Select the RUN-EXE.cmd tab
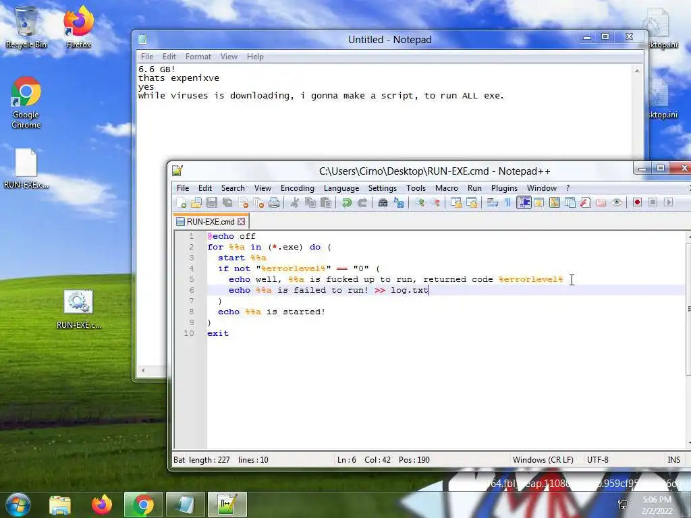Viewport: 691px width, 518px height. point(211,221)
